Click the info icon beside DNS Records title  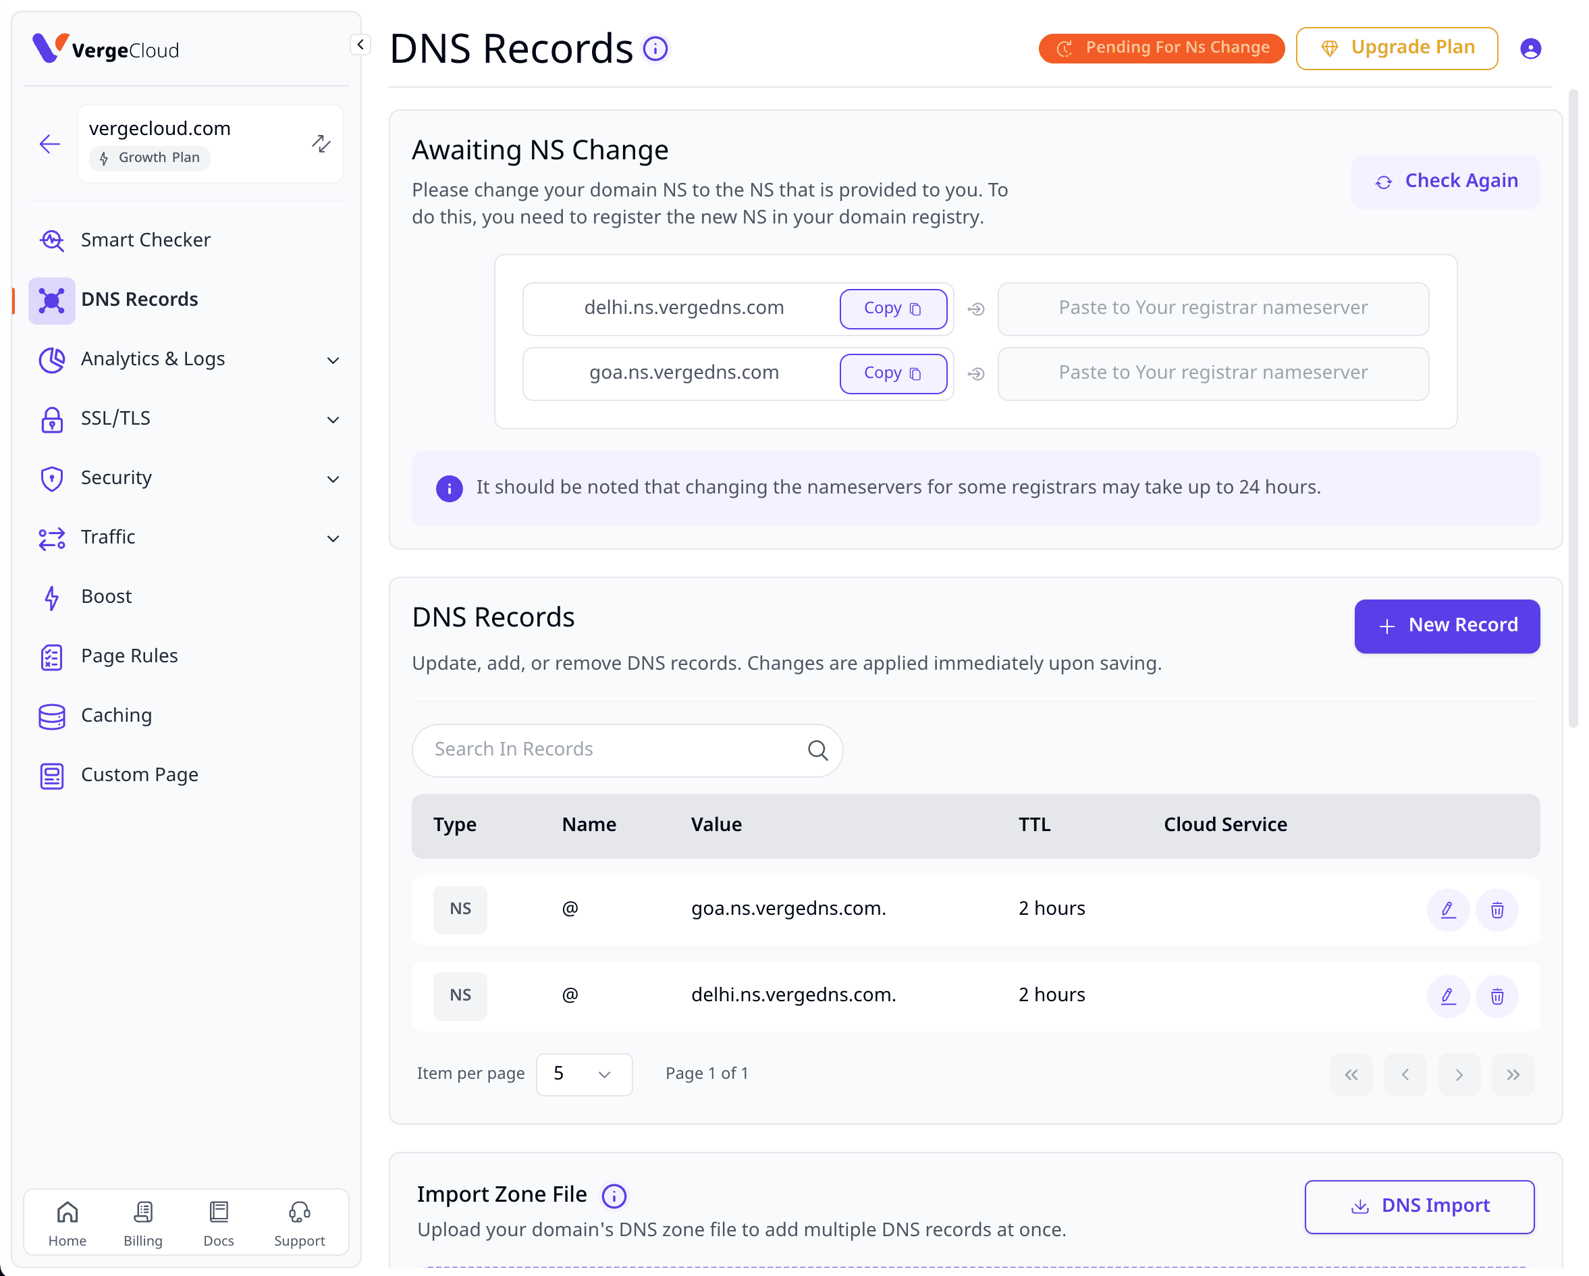655,49
